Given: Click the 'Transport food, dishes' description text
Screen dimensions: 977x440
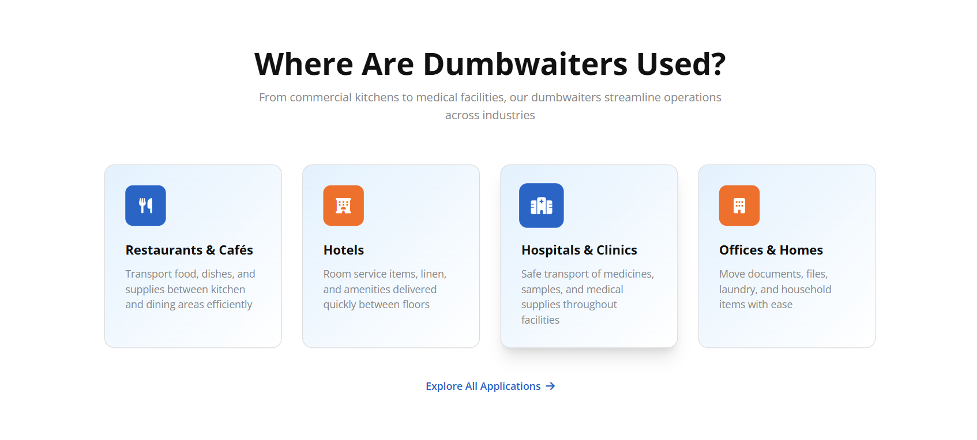Looking at the screenshot, I should click(190, 289).
